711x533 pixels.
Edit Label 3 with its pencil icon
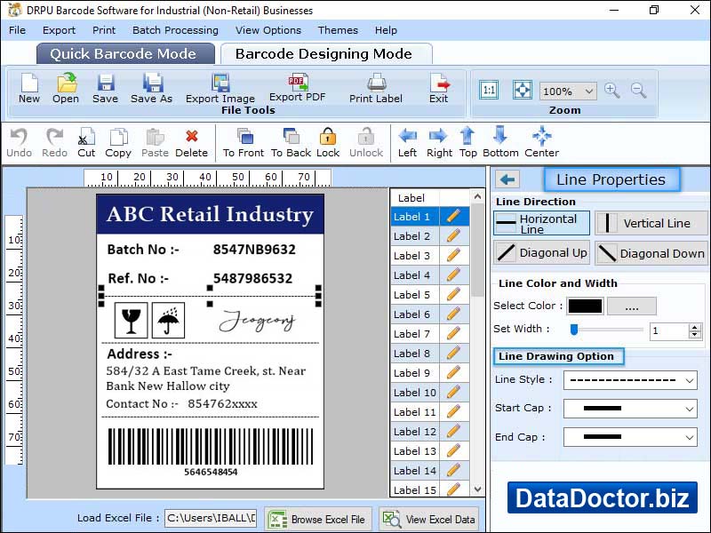(453, 255)
